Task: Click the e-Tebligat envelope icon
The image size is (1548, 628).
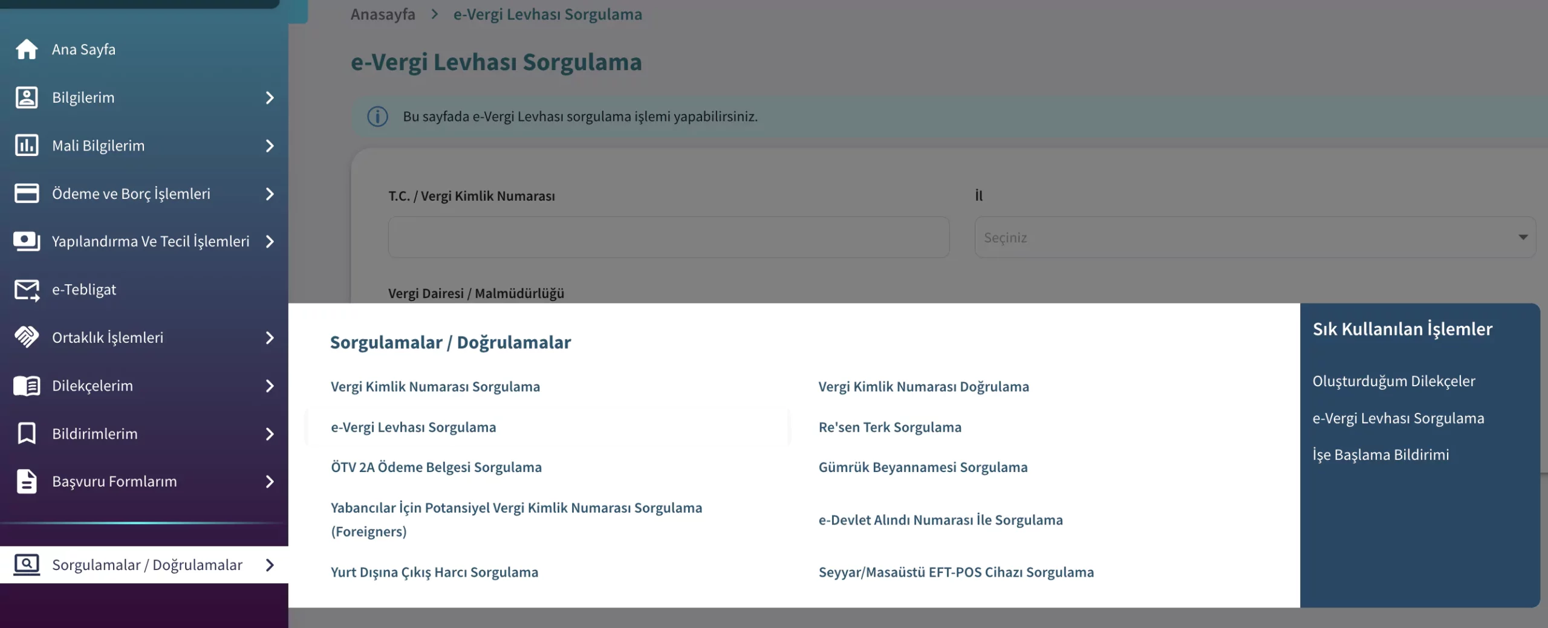Action: (x=27, y=290)
